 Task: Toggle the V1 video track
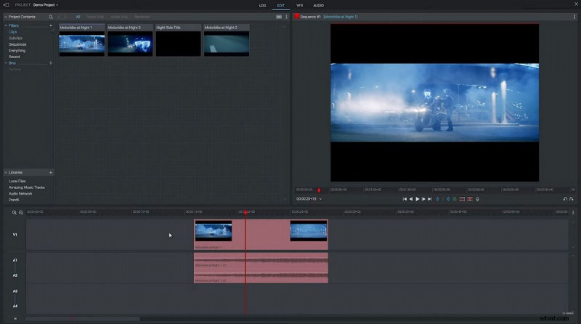click(15, 235)
